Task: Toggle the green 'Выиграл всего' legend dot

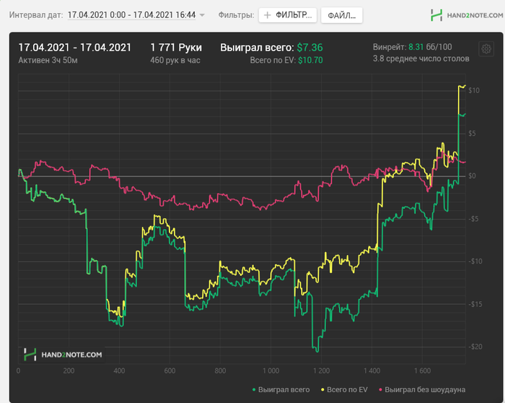Action: [x=254, y=390]
